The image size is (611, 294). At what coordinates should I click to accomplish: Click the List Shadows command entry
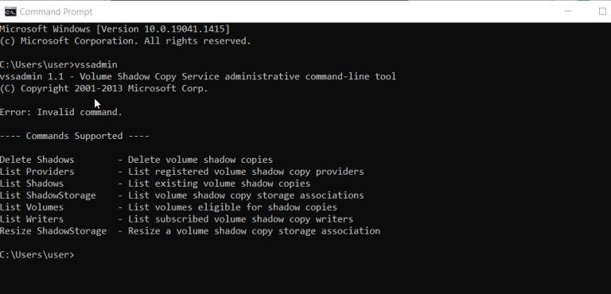(x=32, y=184)
